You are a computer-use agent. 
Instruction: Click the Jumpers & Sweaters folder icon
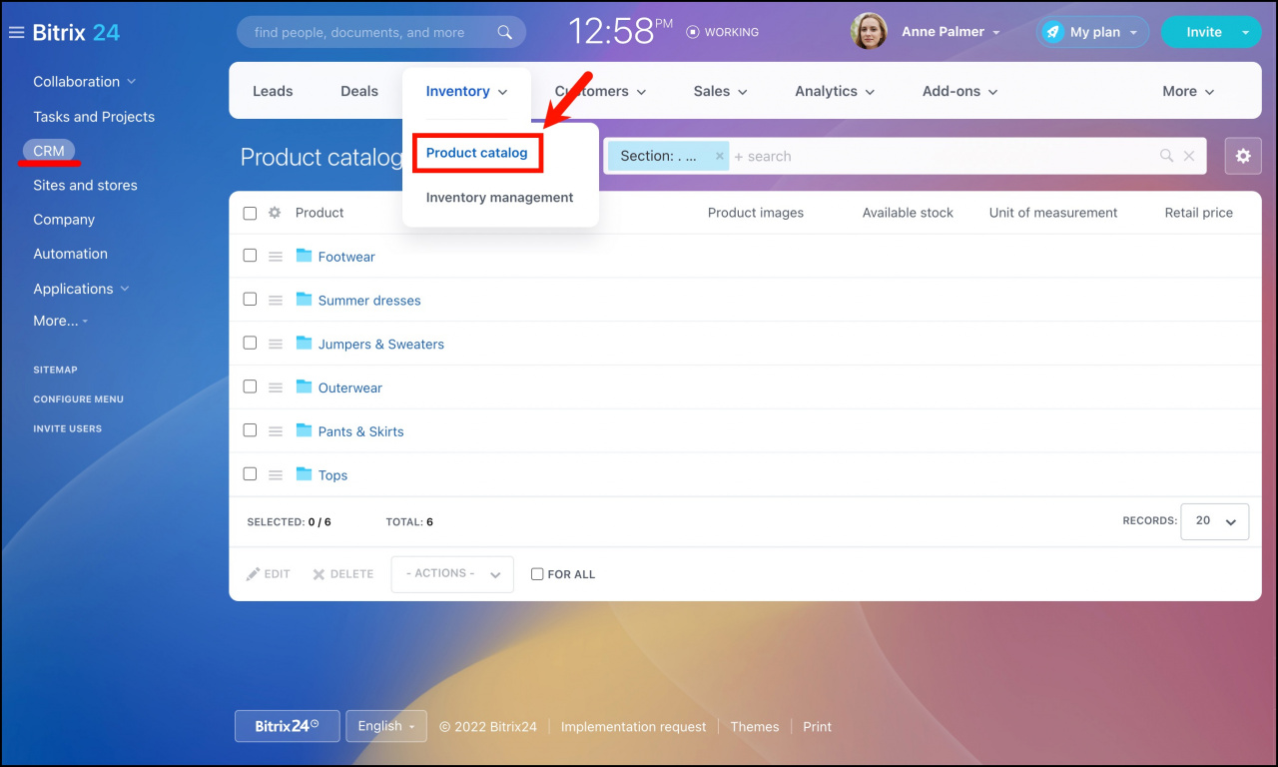pyautogui.click(x=305, y=344)
